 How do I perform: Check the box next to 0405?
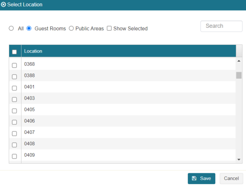(x=15, y=111)
